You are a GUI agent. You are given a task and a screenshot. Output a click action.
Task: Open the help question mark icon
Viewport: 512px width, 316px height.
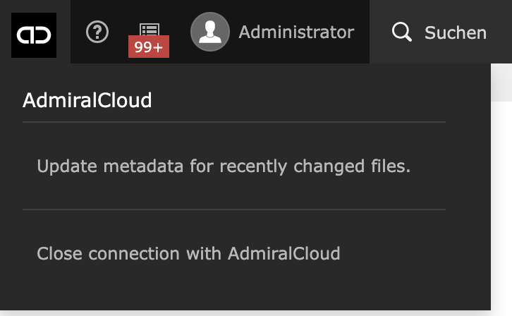pos(97,32)
